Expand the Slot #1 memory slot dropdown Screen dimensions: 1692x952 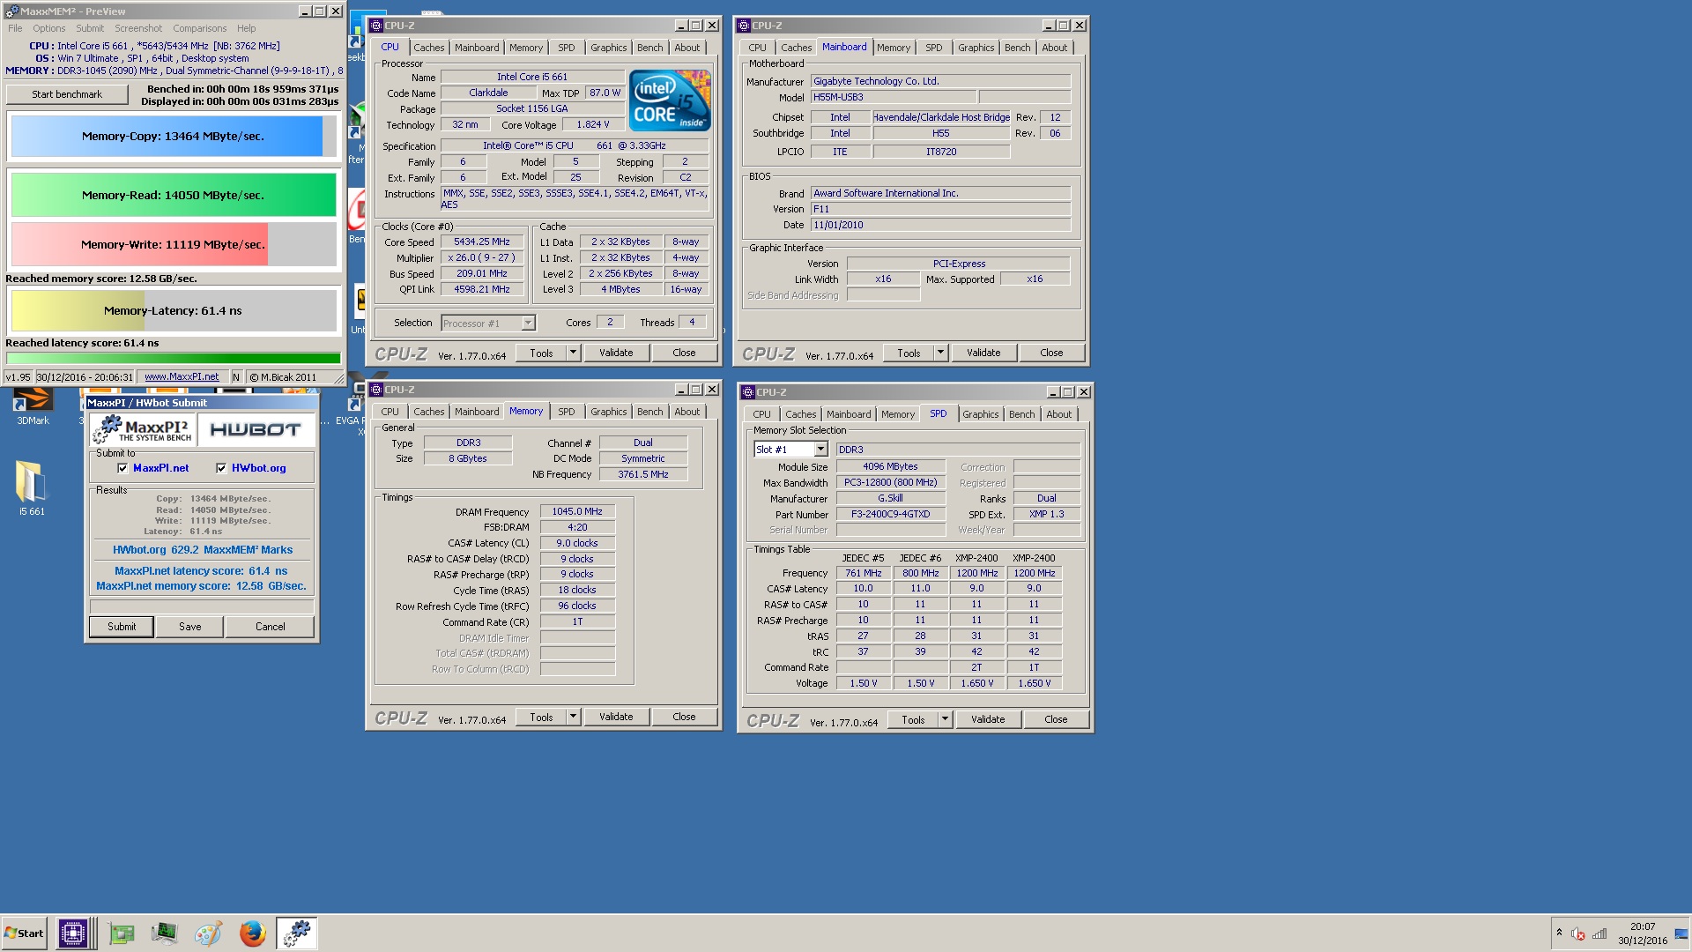[x=820, y=450]
